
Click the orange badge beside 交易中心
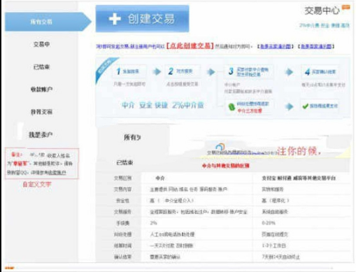tap(346, 7)
